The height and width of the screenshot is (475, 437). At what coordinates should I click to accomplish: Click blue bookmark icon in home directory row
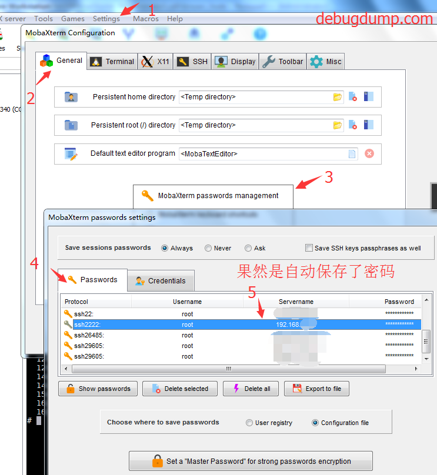tap(369, 96)
